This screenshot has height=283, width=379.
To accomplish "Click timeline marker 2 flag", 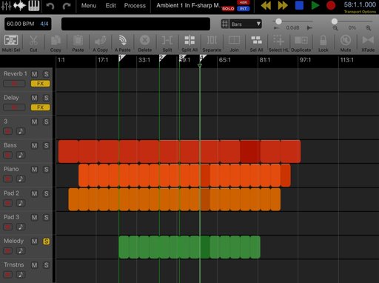I will pos(162,59).
